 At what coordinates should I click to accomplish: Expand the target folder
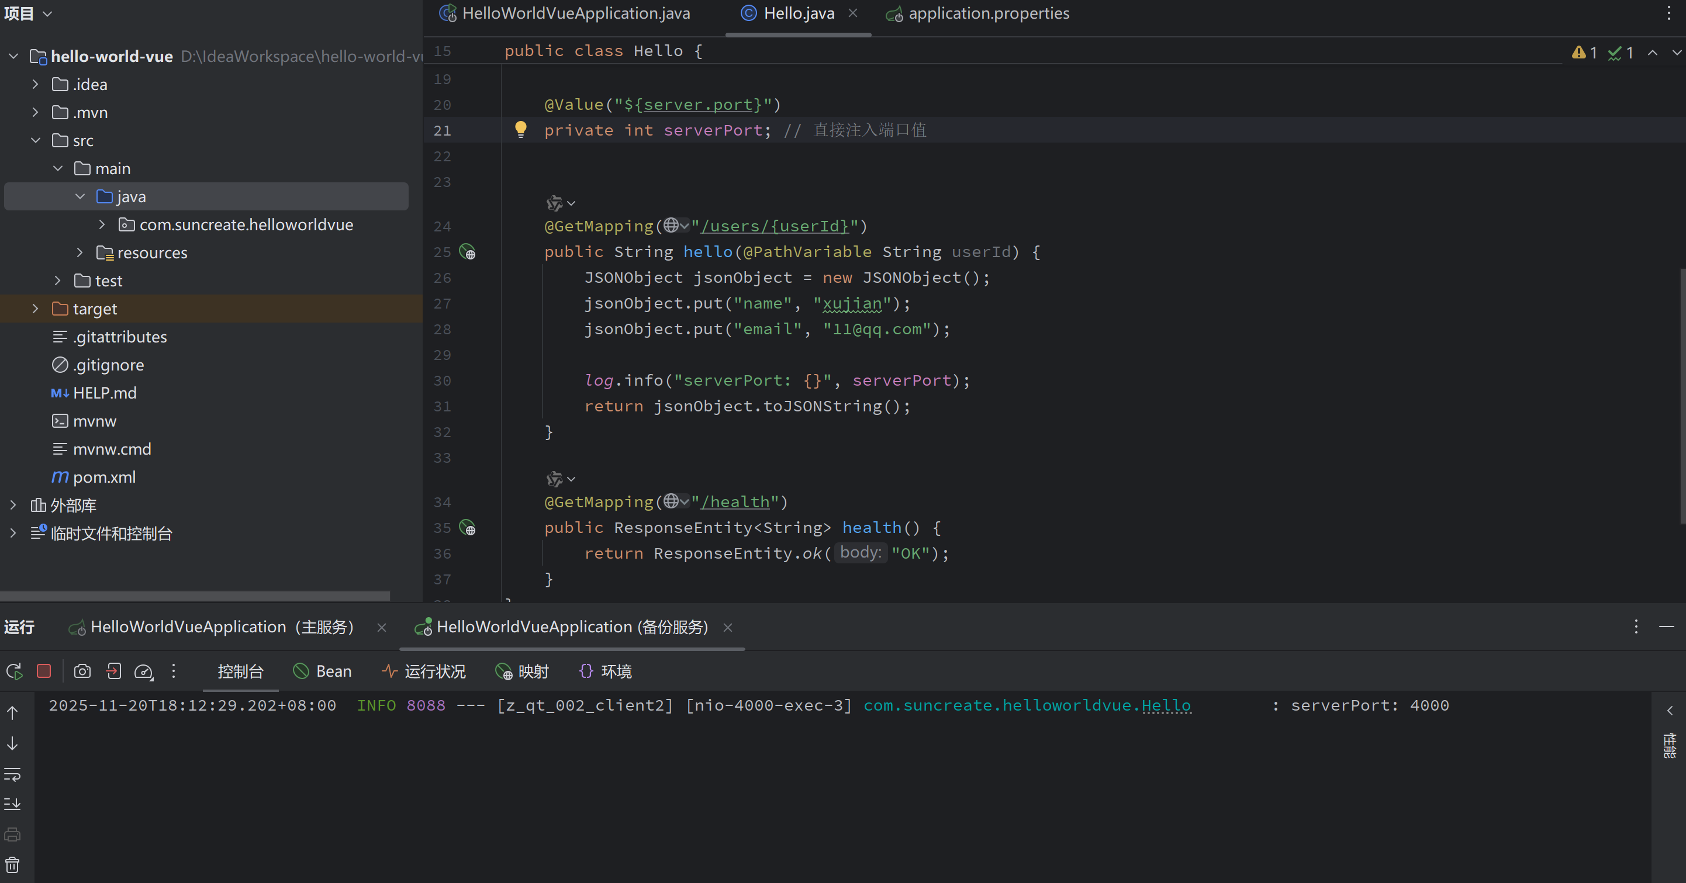[35, 309]
